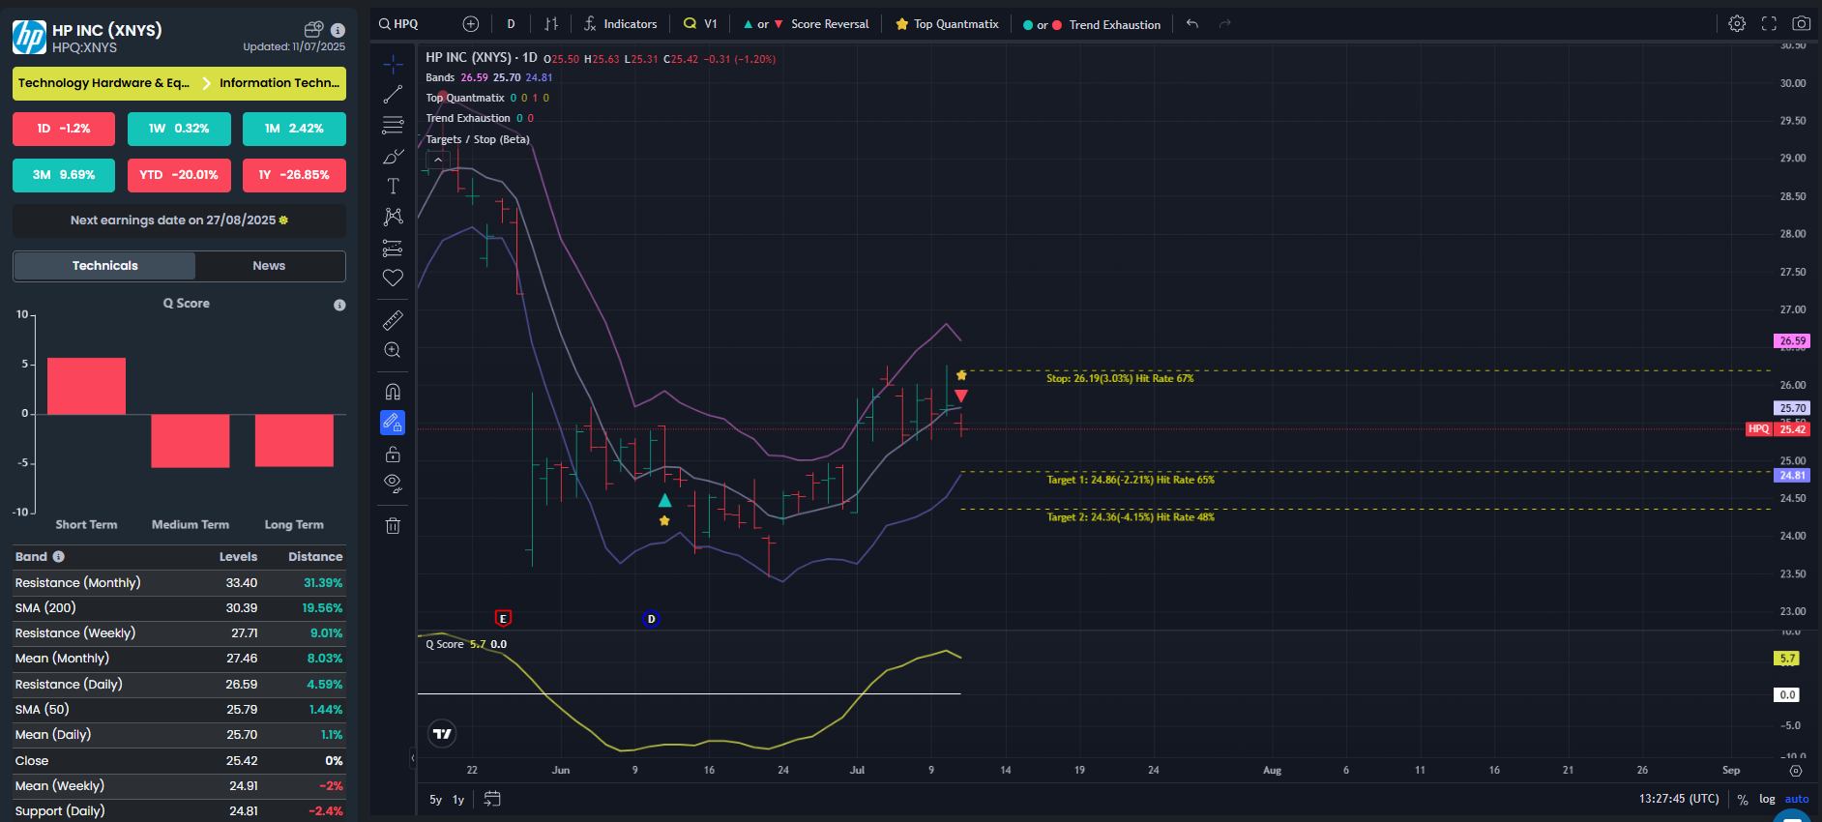This screenshot has width=1822, height=822.
Task: Open the heart icons tool
Action: [x=393, y=278]
